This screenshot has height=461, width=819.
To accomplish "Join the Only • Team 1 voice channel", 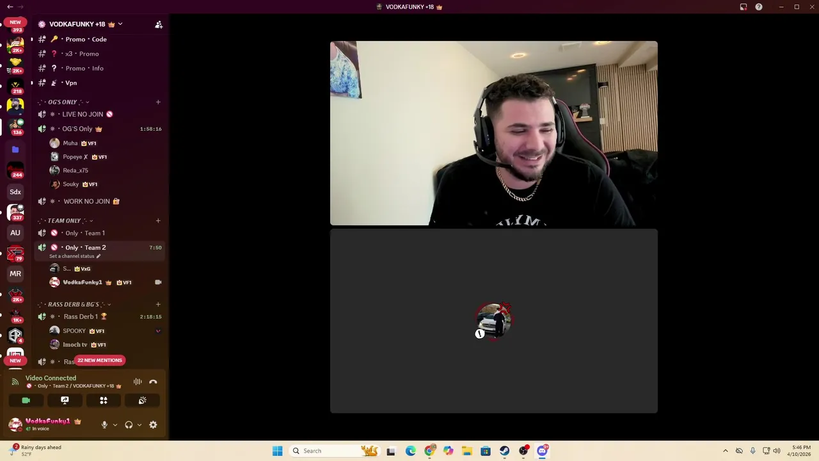I will coord(100,233).
